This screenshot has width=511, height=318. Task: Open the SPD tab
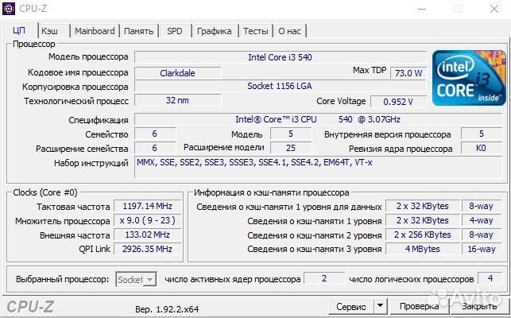tap(175, 31)
